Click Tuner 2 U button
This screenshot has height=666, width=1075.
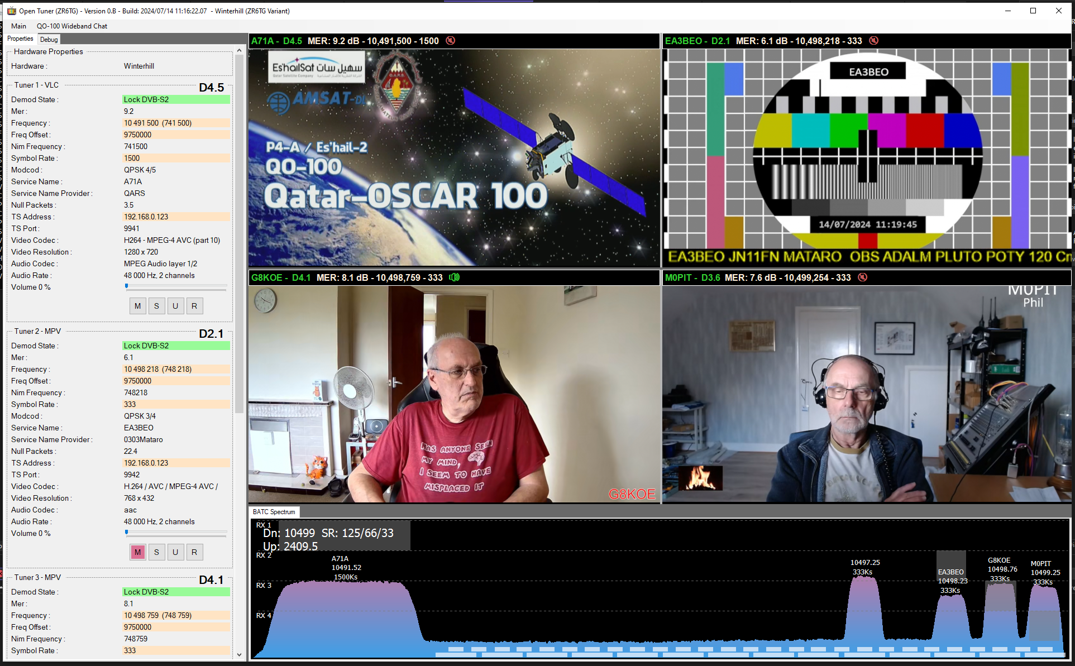tap(175, 552)
